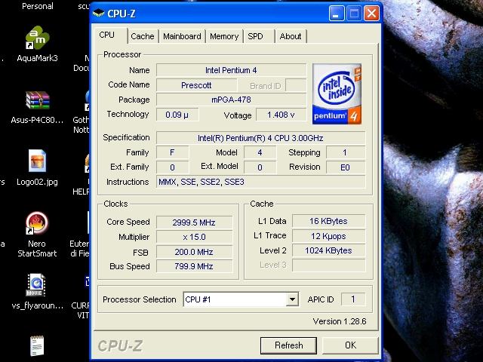The height and width of the screenshot is (362, 483).
Task: Click the Specification field Pentium(R) 4 CPU 3.00GHz
Action: pos(260,138)
